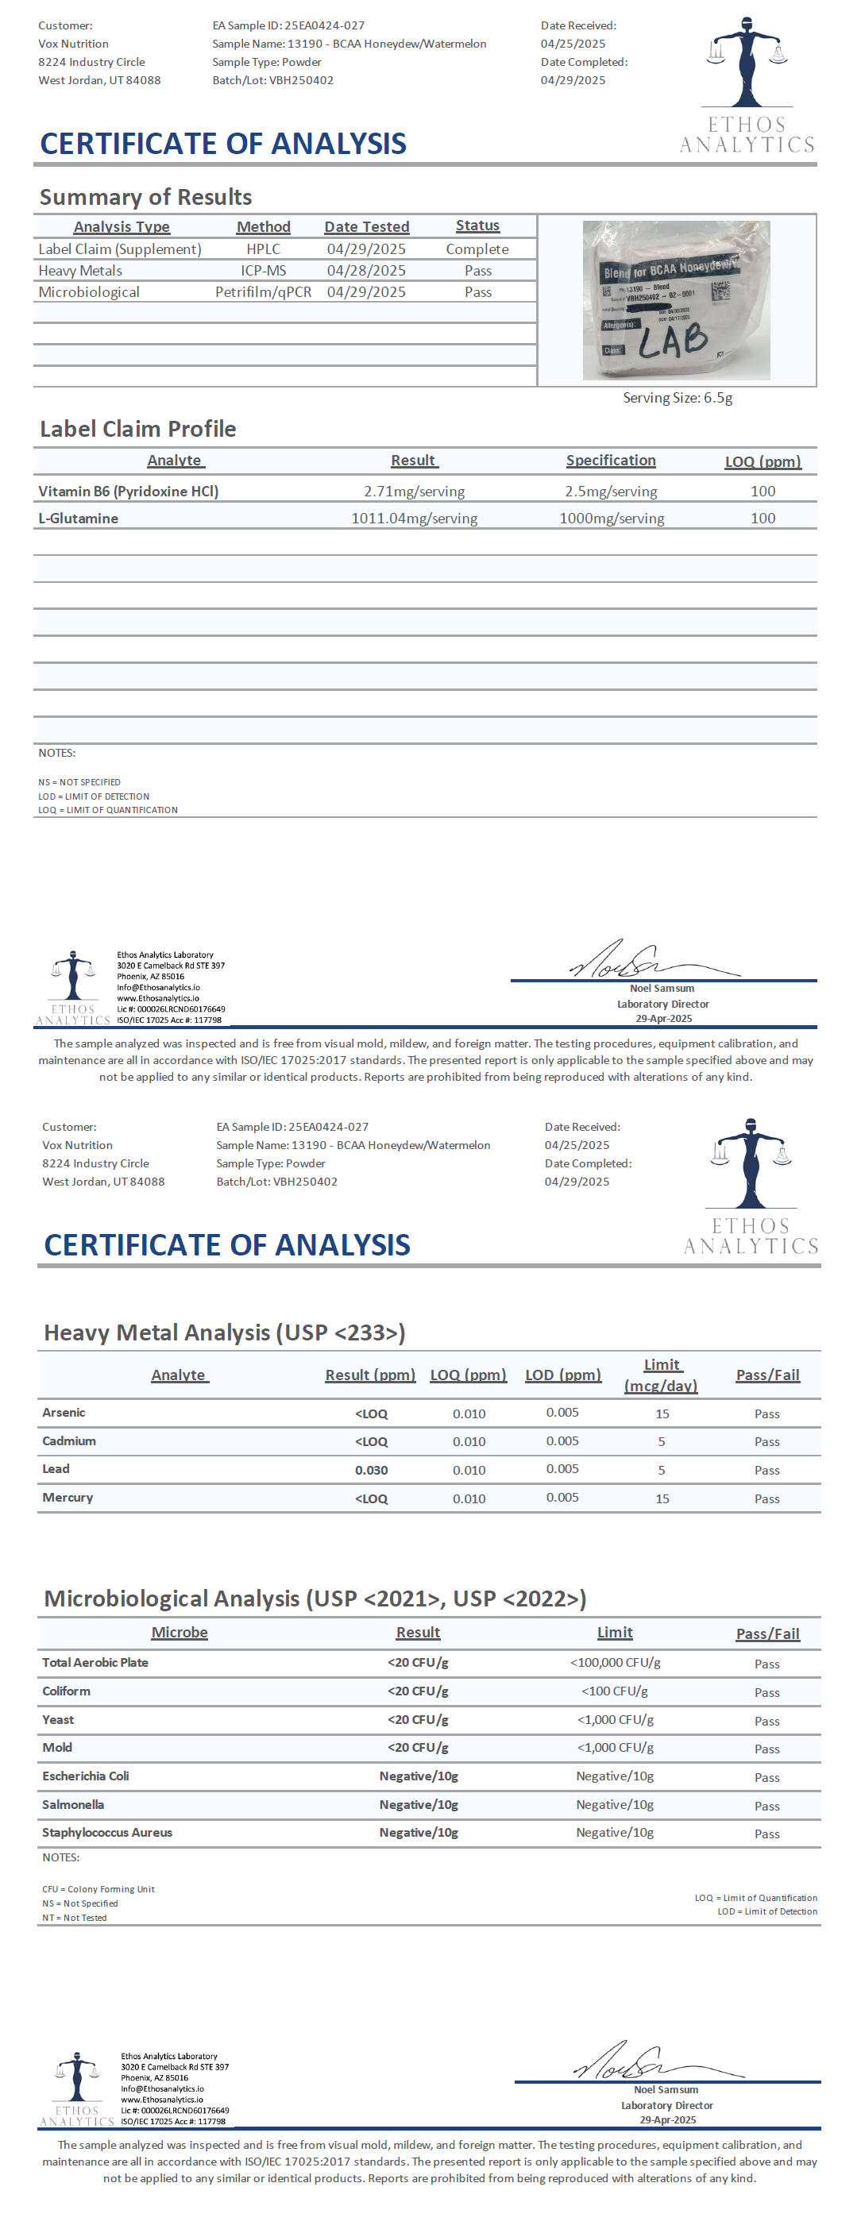Click the '<100,000 CFU/g' limit value
The width and height of the screenshot is (861, 2233).
pos(616,1663)
